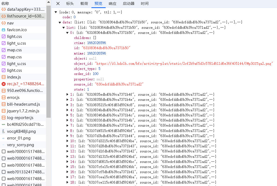
Task: Collapse list item 0
Action: coord(67,33)
